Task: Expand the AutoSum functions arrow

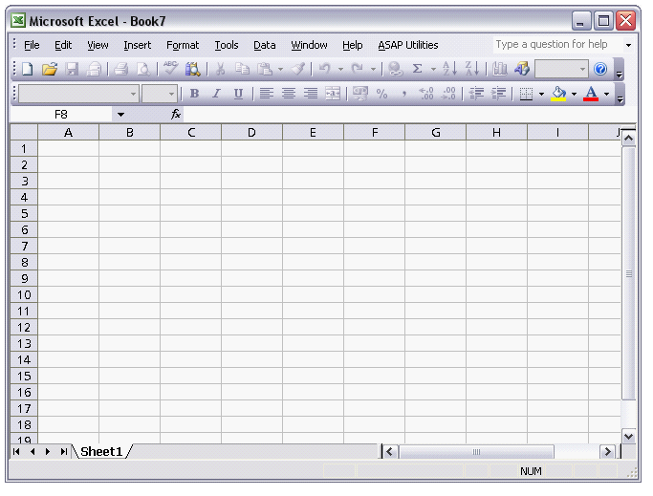Action: (x=433, y=70)
